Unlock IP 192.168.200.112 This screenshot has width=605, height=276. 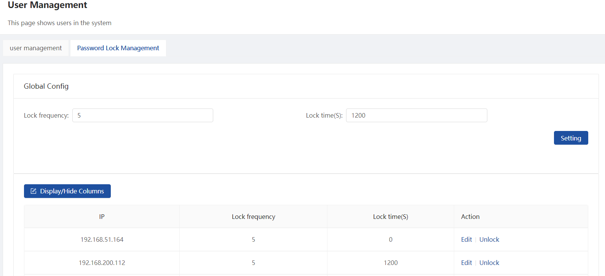pyautogui.click(x=489, y=263)
